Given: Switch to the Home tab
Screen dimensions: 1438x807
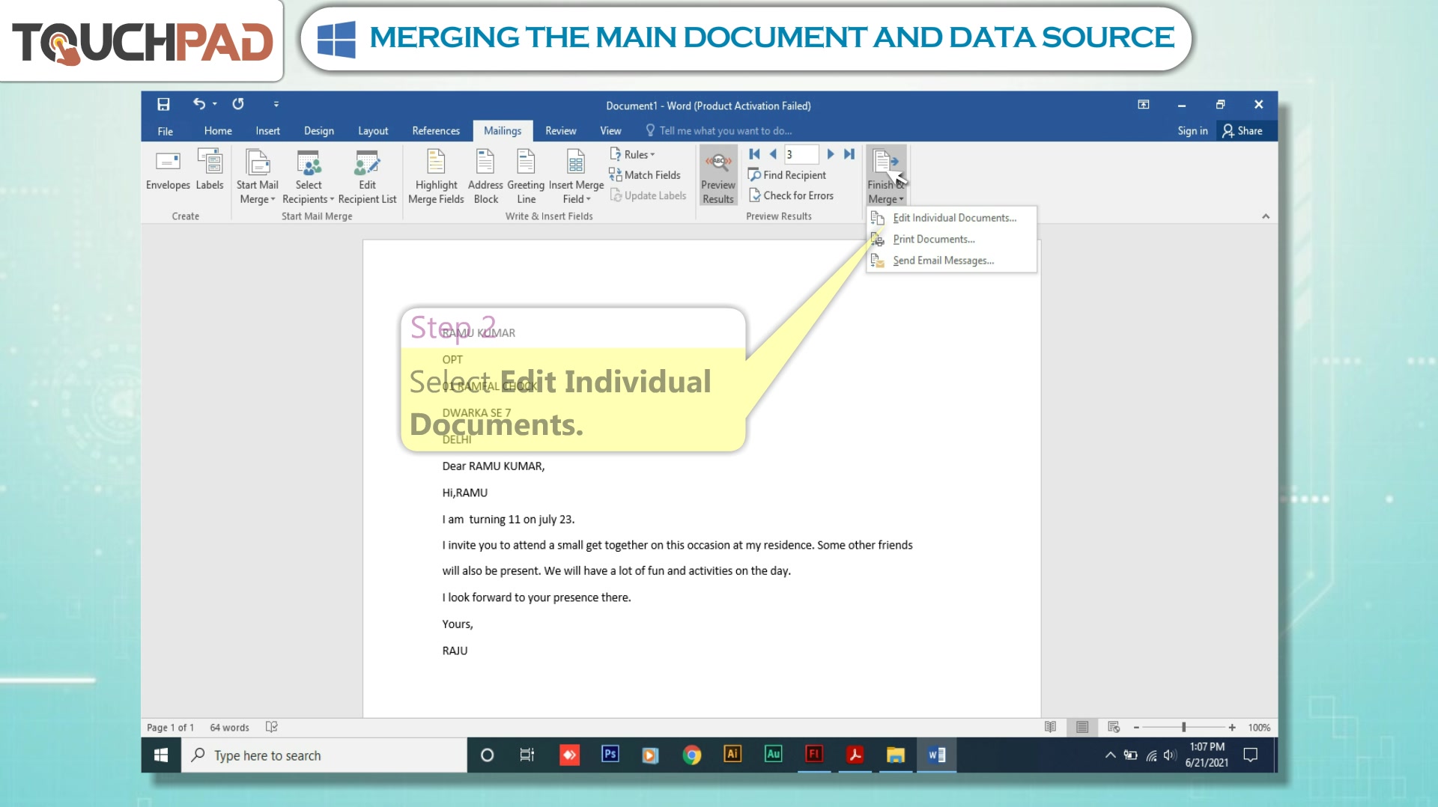Looking at the screenshot, I should (x=218, y=131).
